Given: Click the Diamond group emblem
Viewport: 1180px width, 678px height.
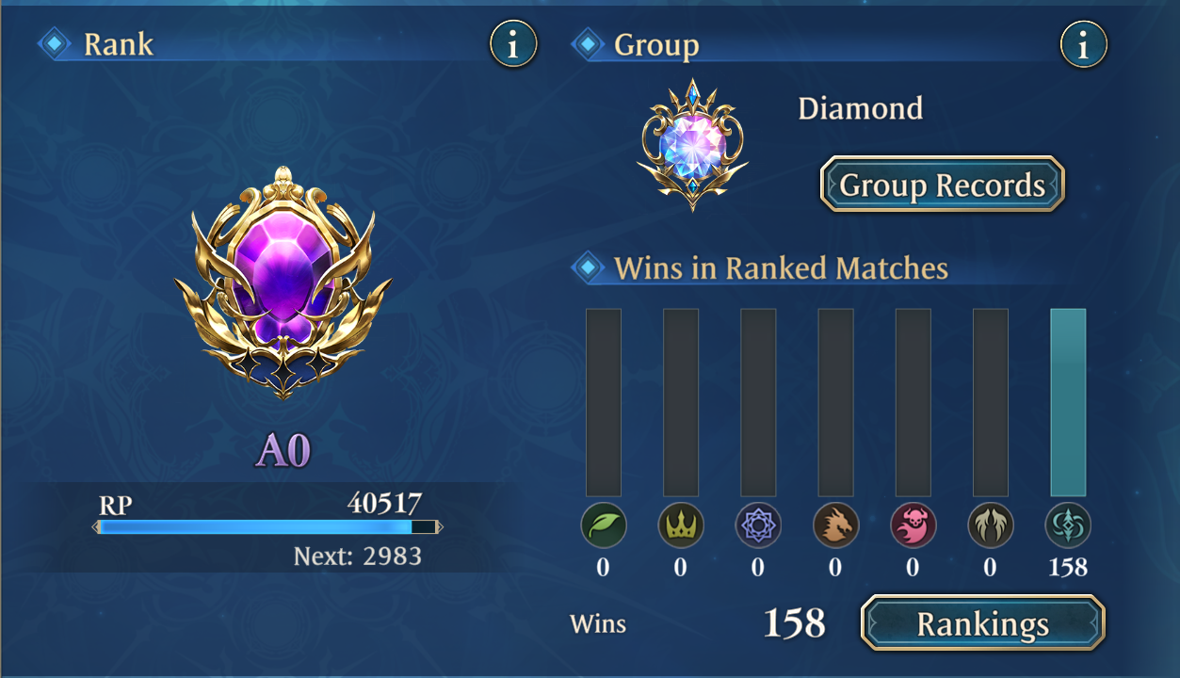Looking at the screenshot, I should (693, 144).
